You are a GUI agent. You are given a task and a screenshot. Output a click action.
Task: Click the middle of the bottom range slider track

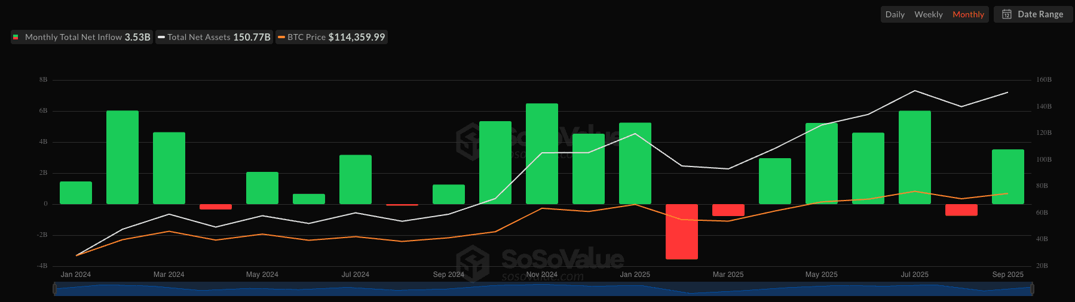(543, 289)
